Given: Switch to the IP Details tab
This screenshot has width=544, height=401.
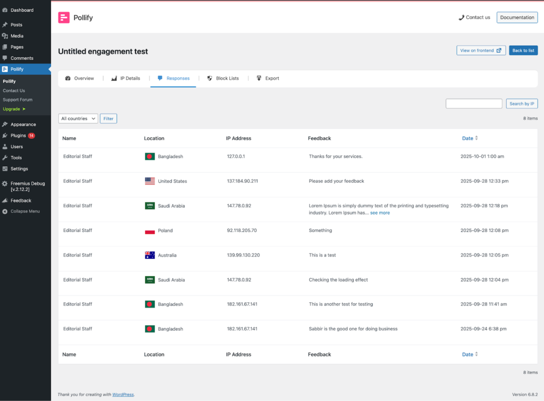Looking at the screenshot, I should (126, 78).
